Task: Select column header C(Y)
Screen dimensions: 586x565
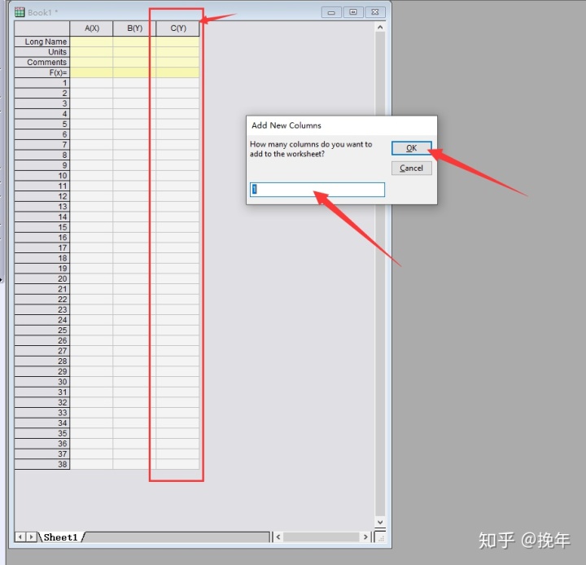Action: [178, 28]
